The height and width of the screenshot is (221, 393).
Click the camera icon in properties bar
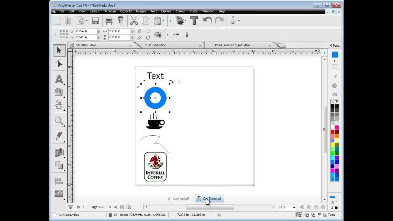158,34
